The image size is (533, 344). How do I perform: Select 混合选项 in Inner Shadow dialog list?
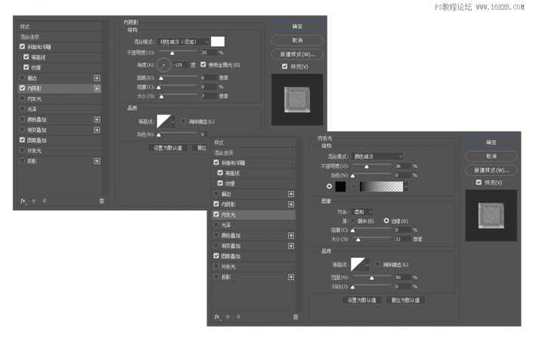click(60, 37)
